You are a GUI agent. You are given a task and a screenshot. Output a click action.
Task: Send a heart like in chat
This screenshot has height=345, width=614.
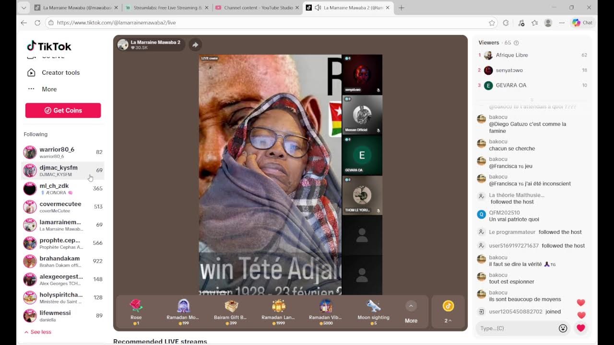tap(580, 328)
